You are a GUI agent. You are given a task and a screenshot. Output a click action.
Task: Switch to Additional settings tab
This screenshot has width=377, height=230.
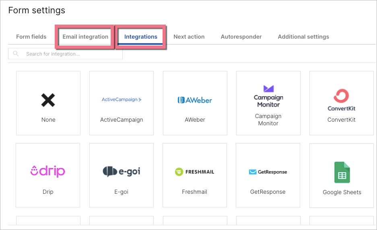[x=303, y=37]
